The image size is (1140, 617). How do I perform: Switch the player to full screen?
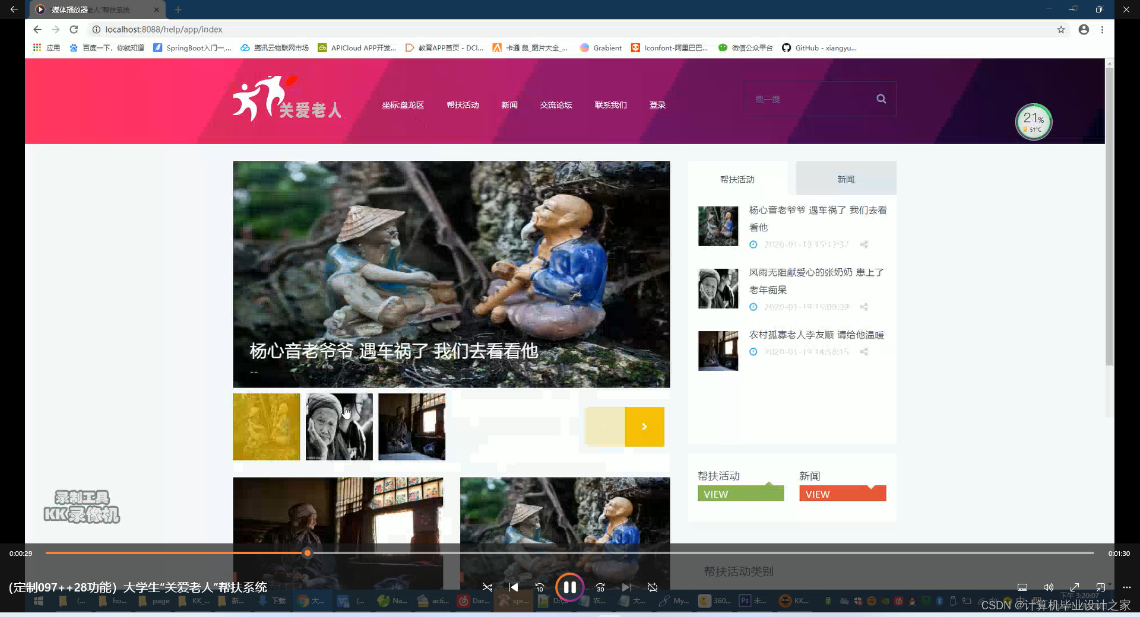tap(1075, 587)
